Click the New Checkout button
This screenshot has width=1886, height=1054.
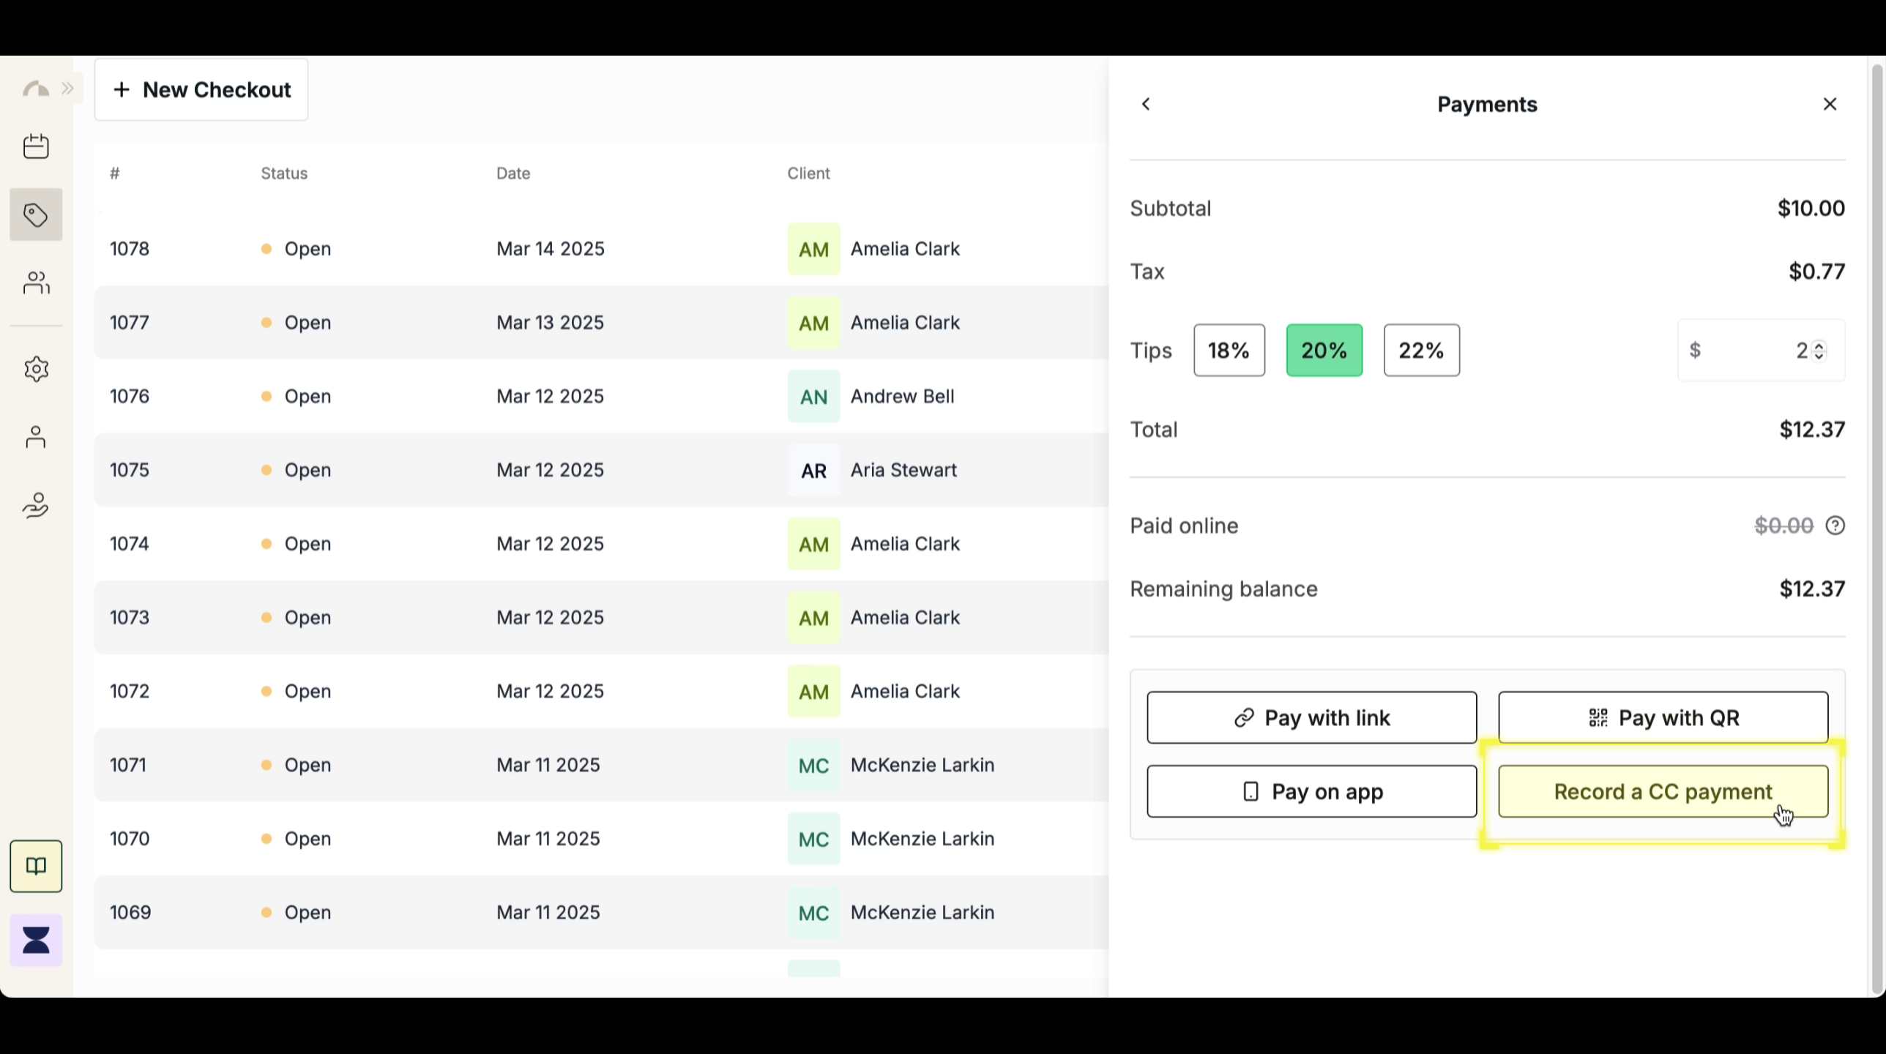201,90
